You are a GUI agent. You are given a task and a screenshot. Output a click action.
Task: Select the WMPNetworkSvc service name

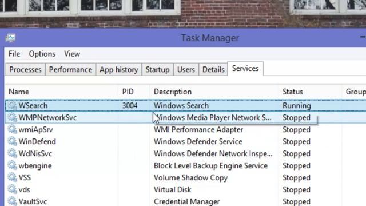[47, 117]
